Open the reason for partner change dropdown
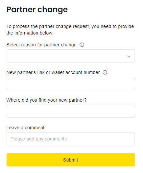Image resolution: width=143 pixels, height=173 pixels. 71,56
